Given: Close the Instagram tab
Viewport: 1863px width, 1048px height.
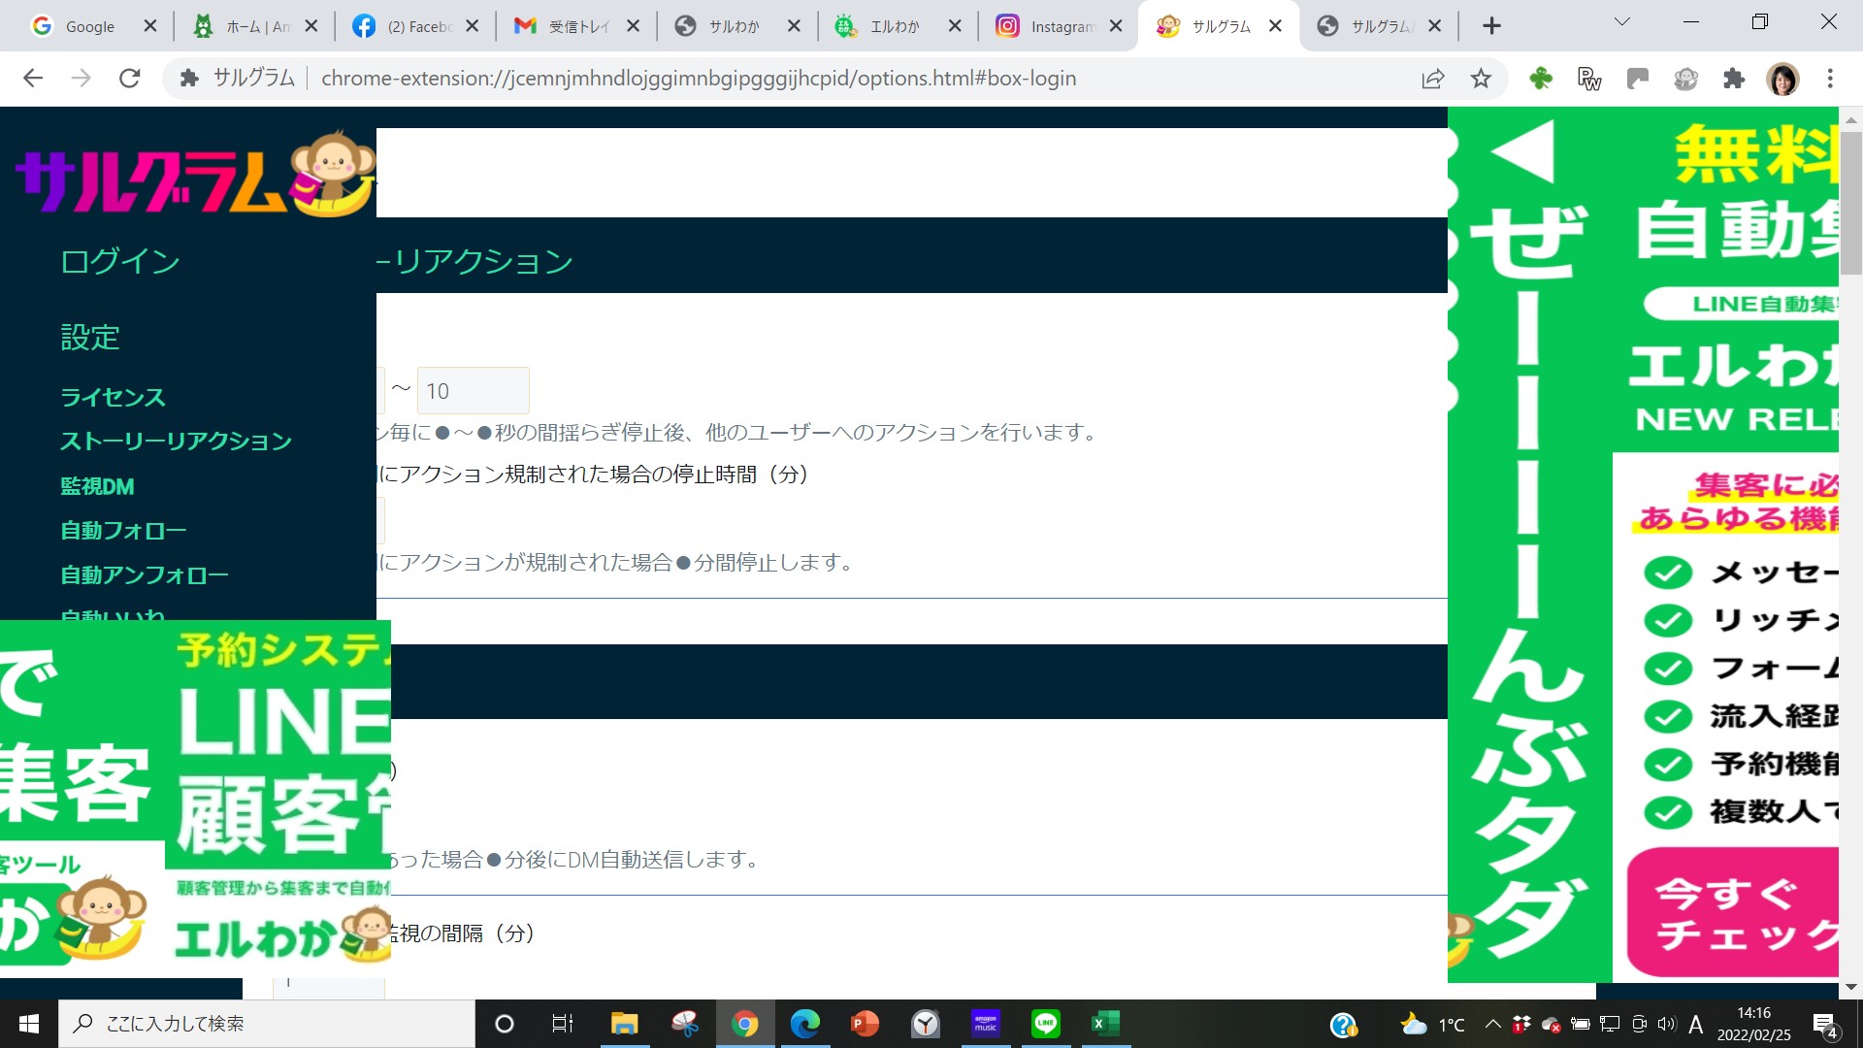Looking at the screenshot, I should click(1116, 26).
